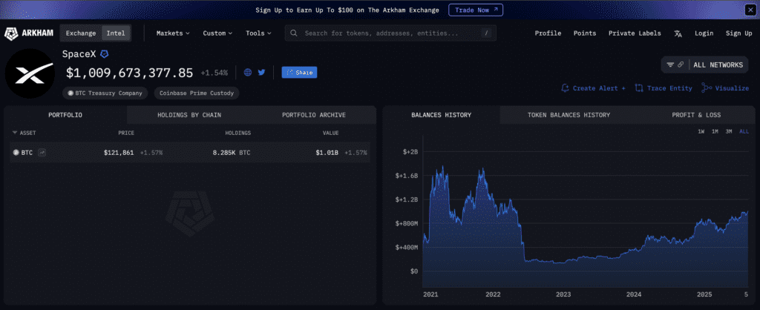Viewport: 760px width, 310px height.
Task: Open the Points page
Action: (x=585, y=33)
